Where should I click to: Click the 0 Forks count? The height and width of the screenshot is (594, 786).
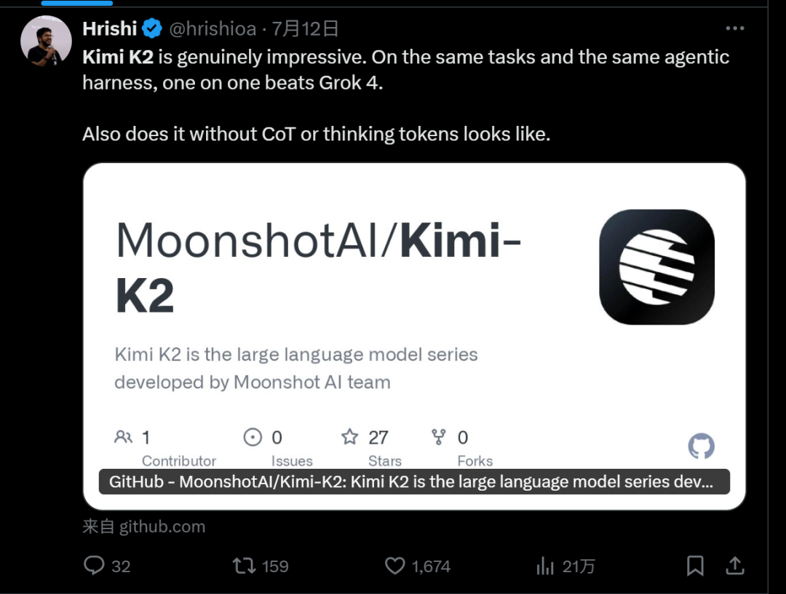[x=462, y=437]
